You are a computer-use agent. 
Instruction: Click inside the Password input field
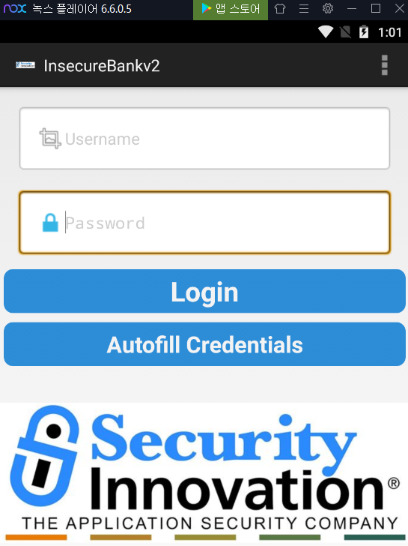(x=204, y=222)
